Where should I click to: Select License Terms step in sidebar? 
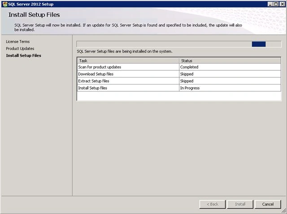[18, 42]
